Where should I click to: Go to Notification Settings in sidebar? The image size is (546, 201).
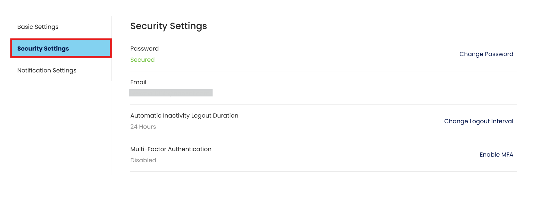click(x=47, y=70)
